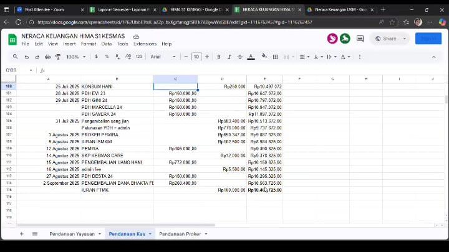The image size is (449, 252).
Task: Apply Italic formatting
Action: [x=229, y=57]
